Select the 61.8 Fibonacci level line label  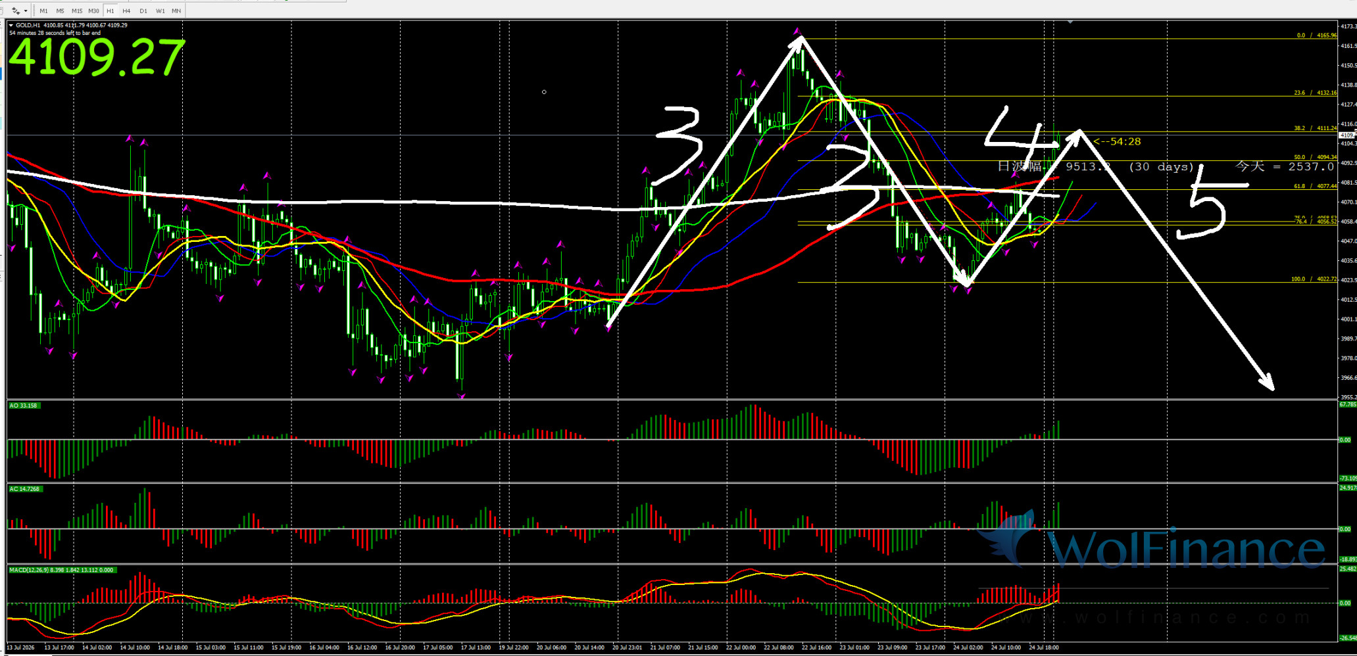[x=1316, y=186]
